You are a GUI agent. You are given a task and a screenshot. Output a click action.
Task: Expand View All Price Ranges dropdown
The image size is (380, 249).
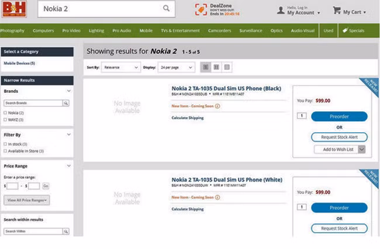click(x=27, y=200)
